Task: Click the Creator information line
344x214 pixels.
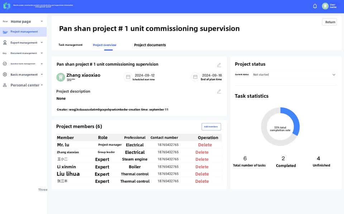Action: 113,110
